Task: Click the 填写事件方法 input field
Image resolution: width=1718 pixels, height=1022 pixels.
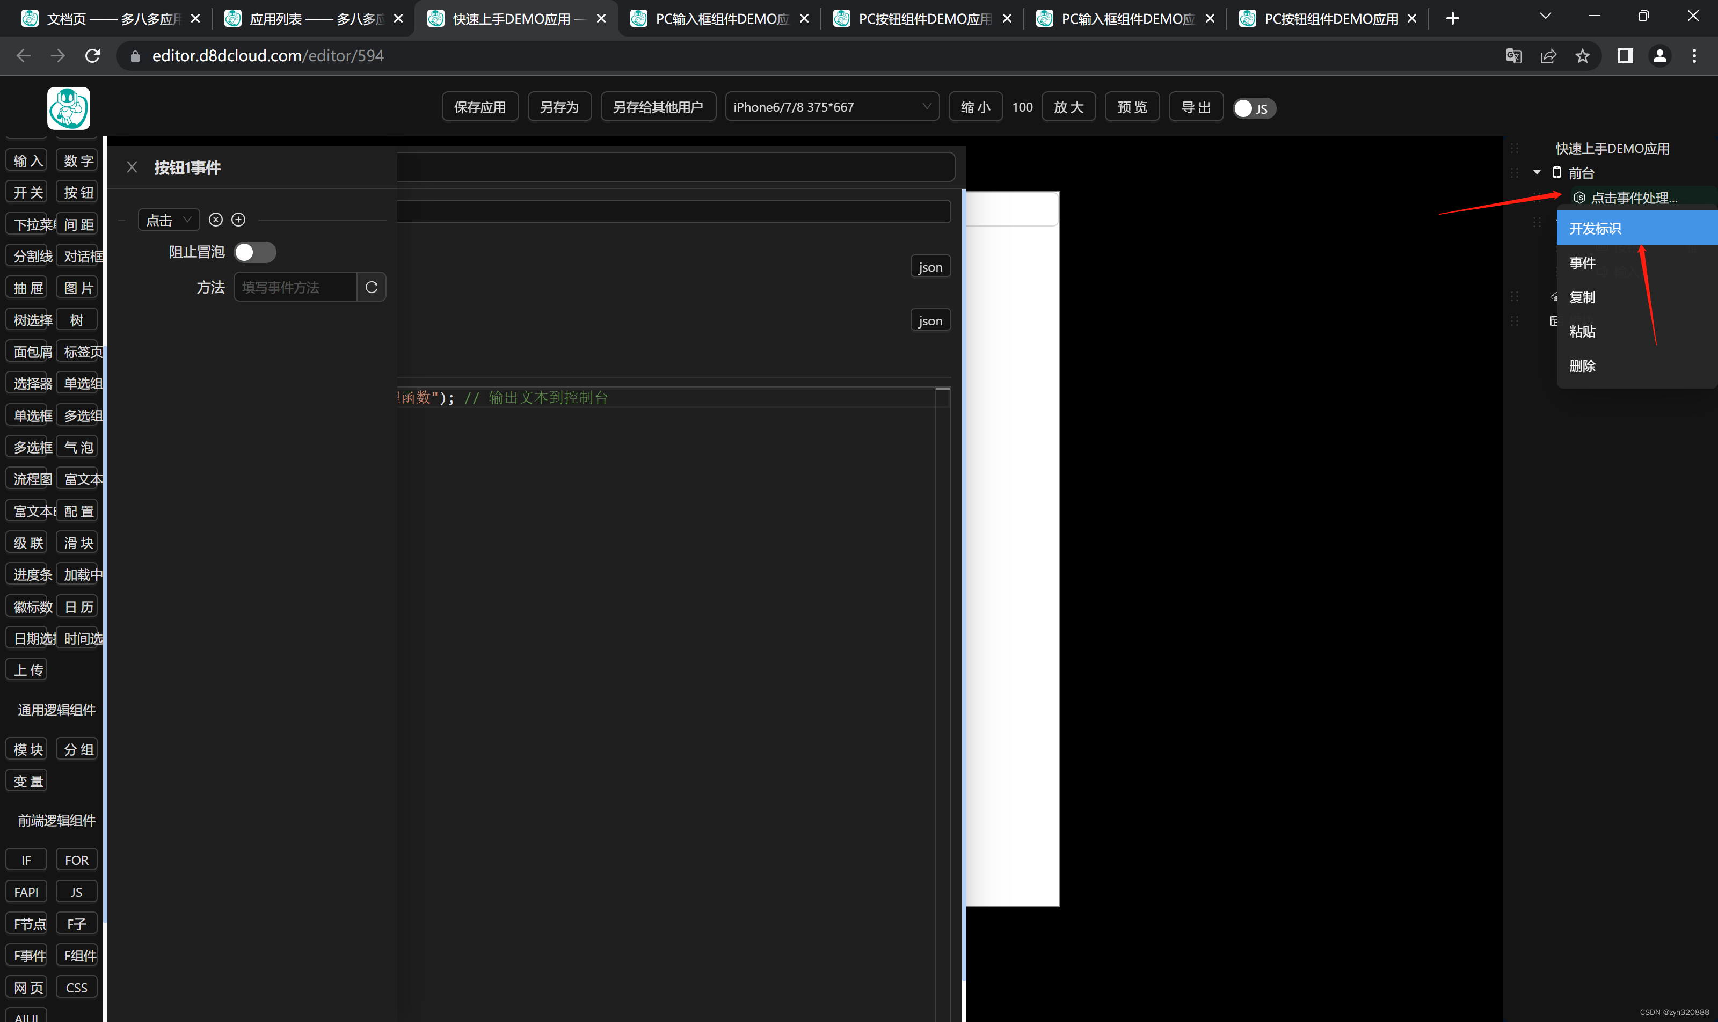Action: pos(295,287)
